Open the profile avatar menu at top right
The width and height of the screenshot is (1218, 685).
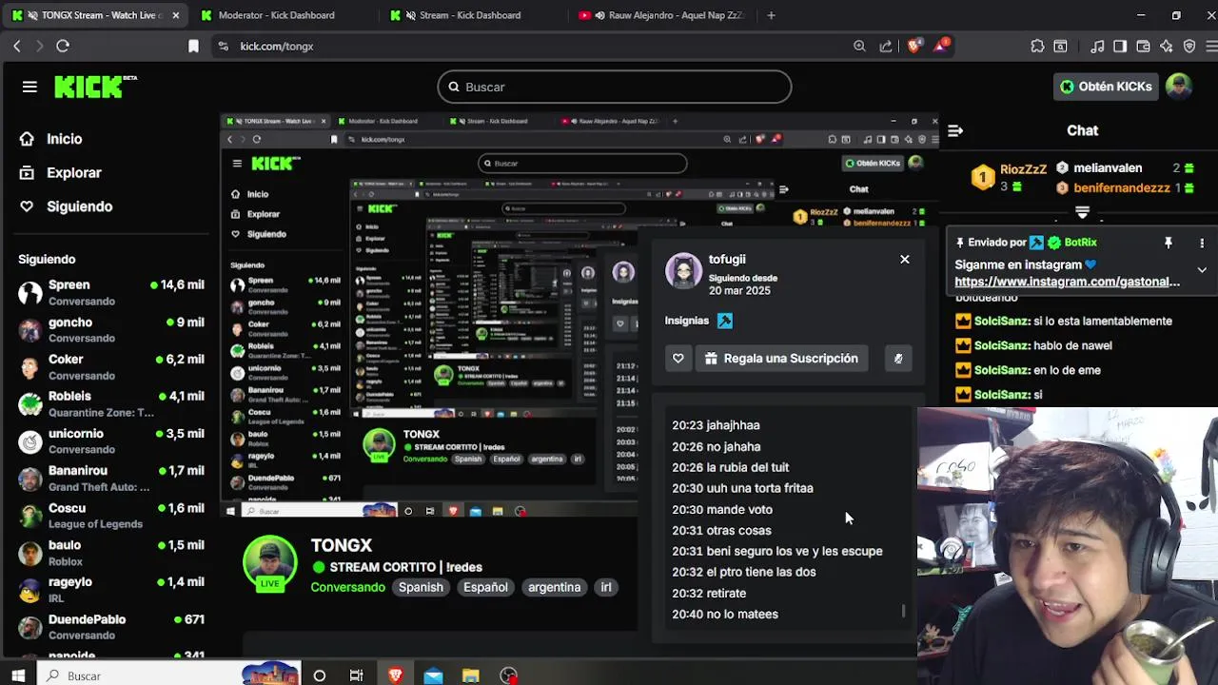pyautogui.click(x=1179, y=87)
